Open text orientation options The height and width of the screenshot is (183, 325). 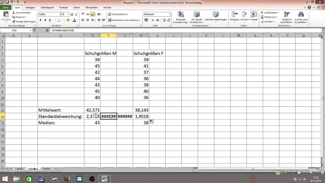click(x=99, y=14)
